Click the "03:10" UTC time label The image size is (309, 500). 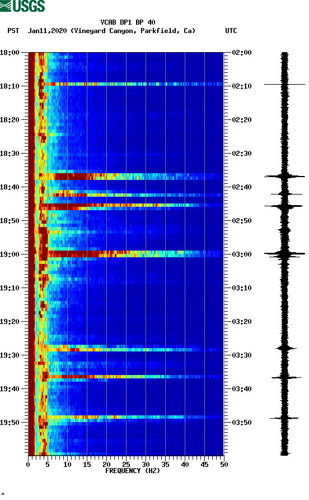tap(242, 288)
